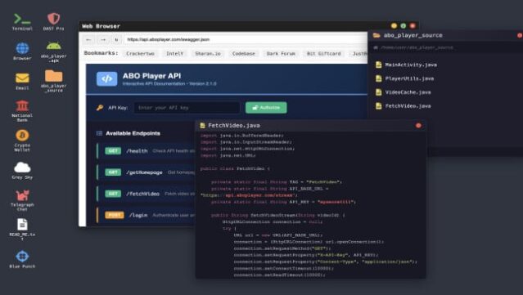Expand the GET /health endpoint

click(x=146, y=151)
